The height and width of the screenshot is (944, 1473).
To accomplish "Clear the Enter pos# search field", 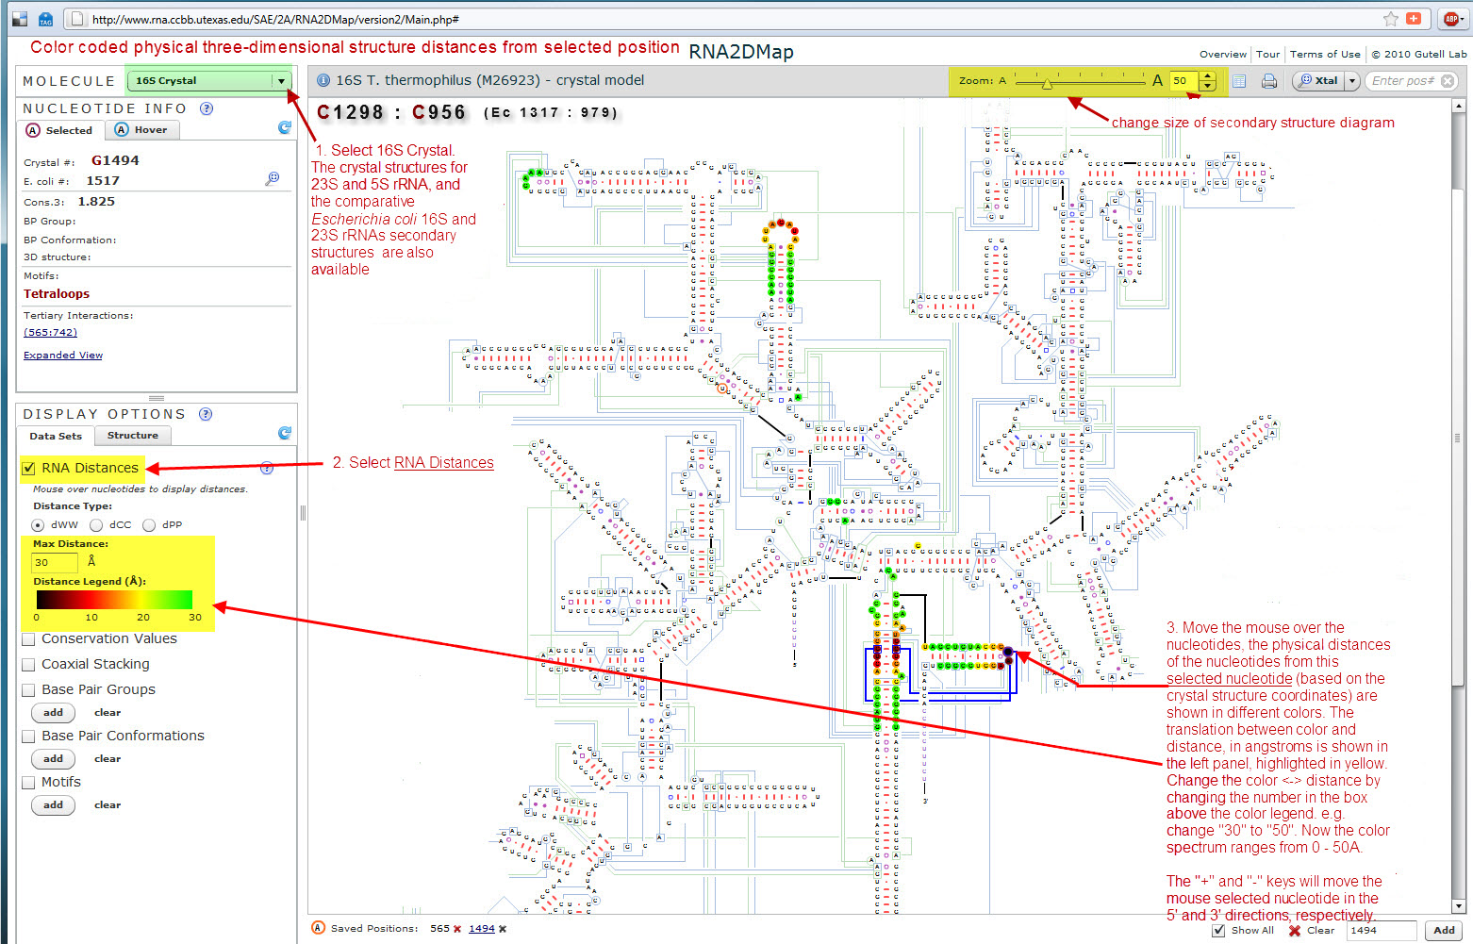I will [x=1448, y=81].
